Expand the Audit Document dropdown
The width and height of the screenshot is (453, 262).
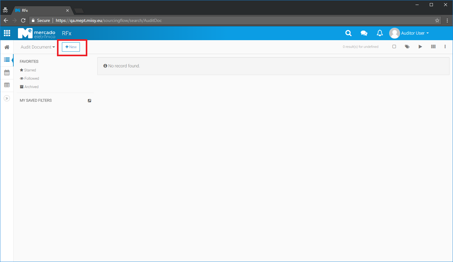pyautogui.click(x=37, y=47)
